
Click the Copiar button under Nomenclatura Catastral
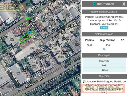coord(104,28)
